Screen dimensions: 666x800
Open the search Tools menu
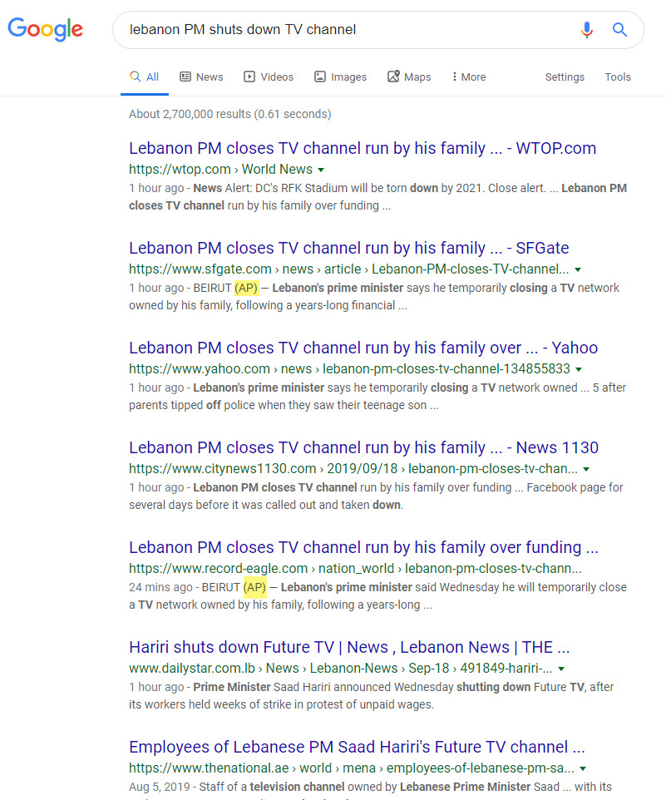pyautogui.click(x=618, y=77)
